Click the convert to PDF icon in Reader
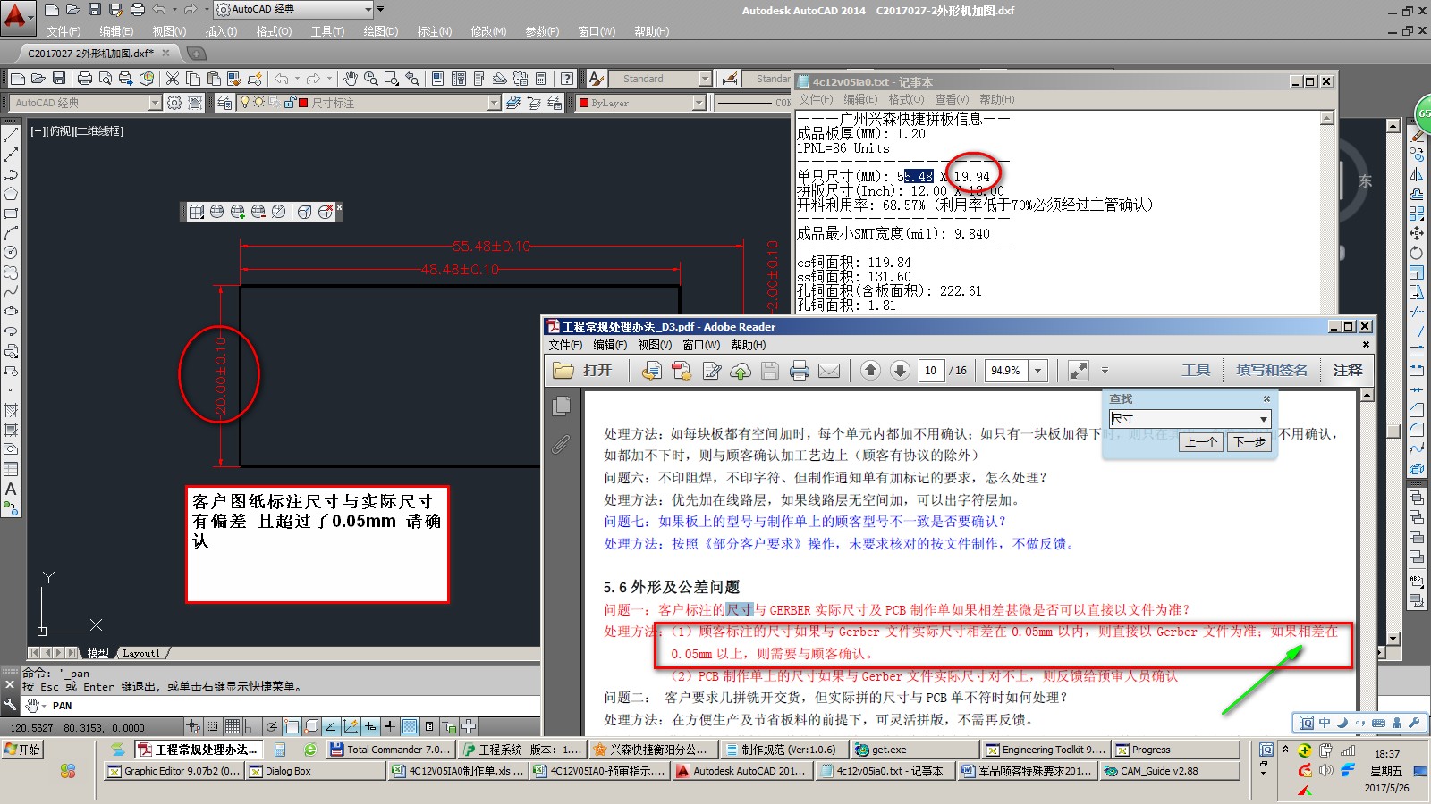Image resolution: width=1431 pixels, height=804 pixels. [x=682, y=370]
